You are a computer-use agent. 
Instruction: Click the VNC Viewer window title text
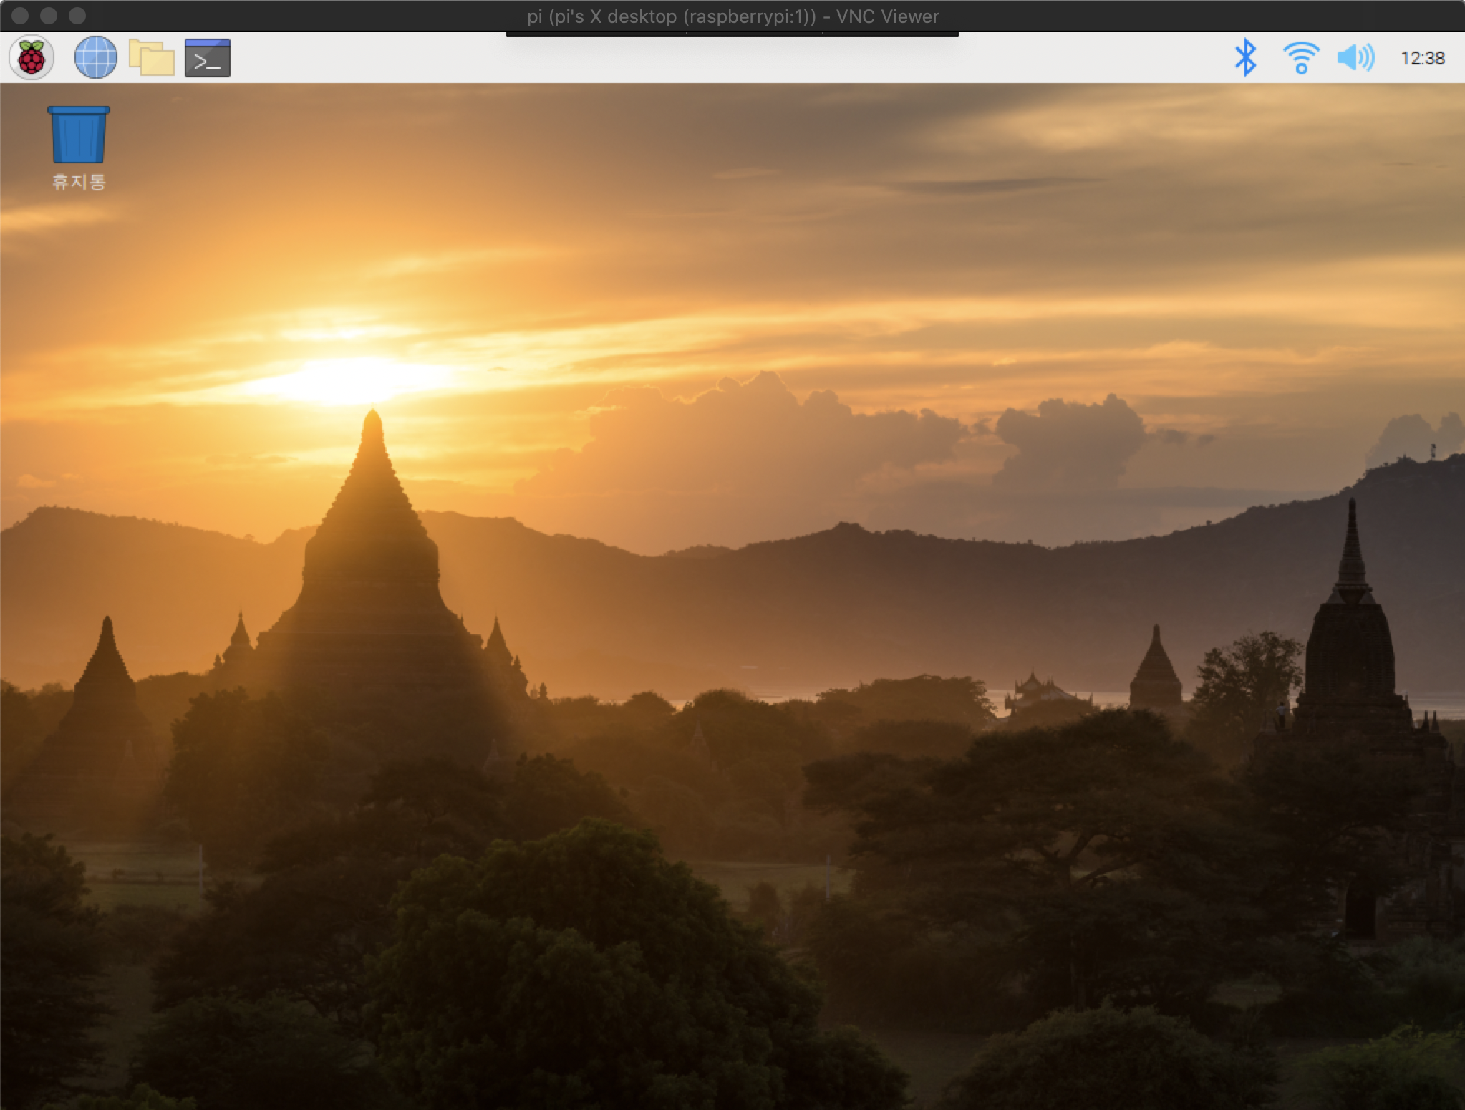coord(732,16)
